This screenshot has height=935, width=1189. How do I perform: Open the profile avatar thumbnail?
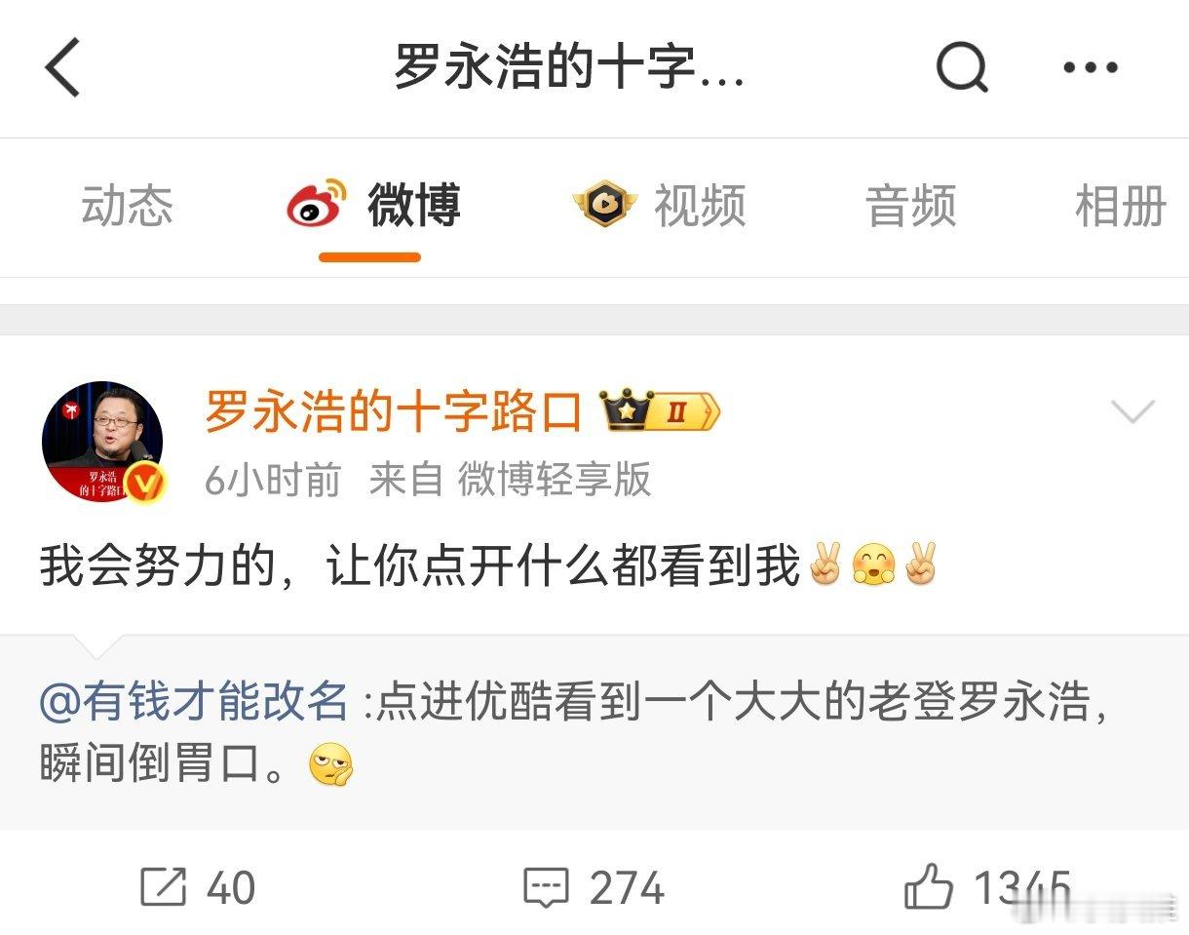[x=102, y=442]
